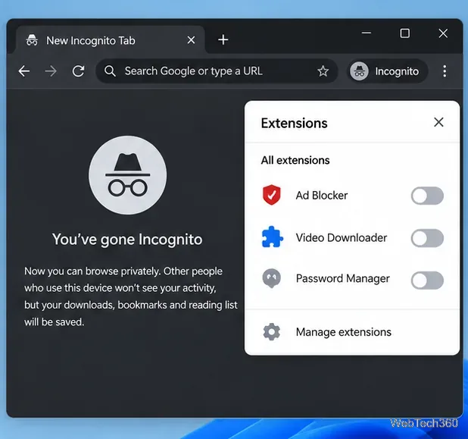Open Manage extensions
Viewport: 468px width, 439px height.
(352, 332)
